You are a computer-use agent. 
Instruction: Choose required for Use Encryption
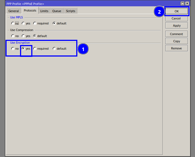(35, 49)
